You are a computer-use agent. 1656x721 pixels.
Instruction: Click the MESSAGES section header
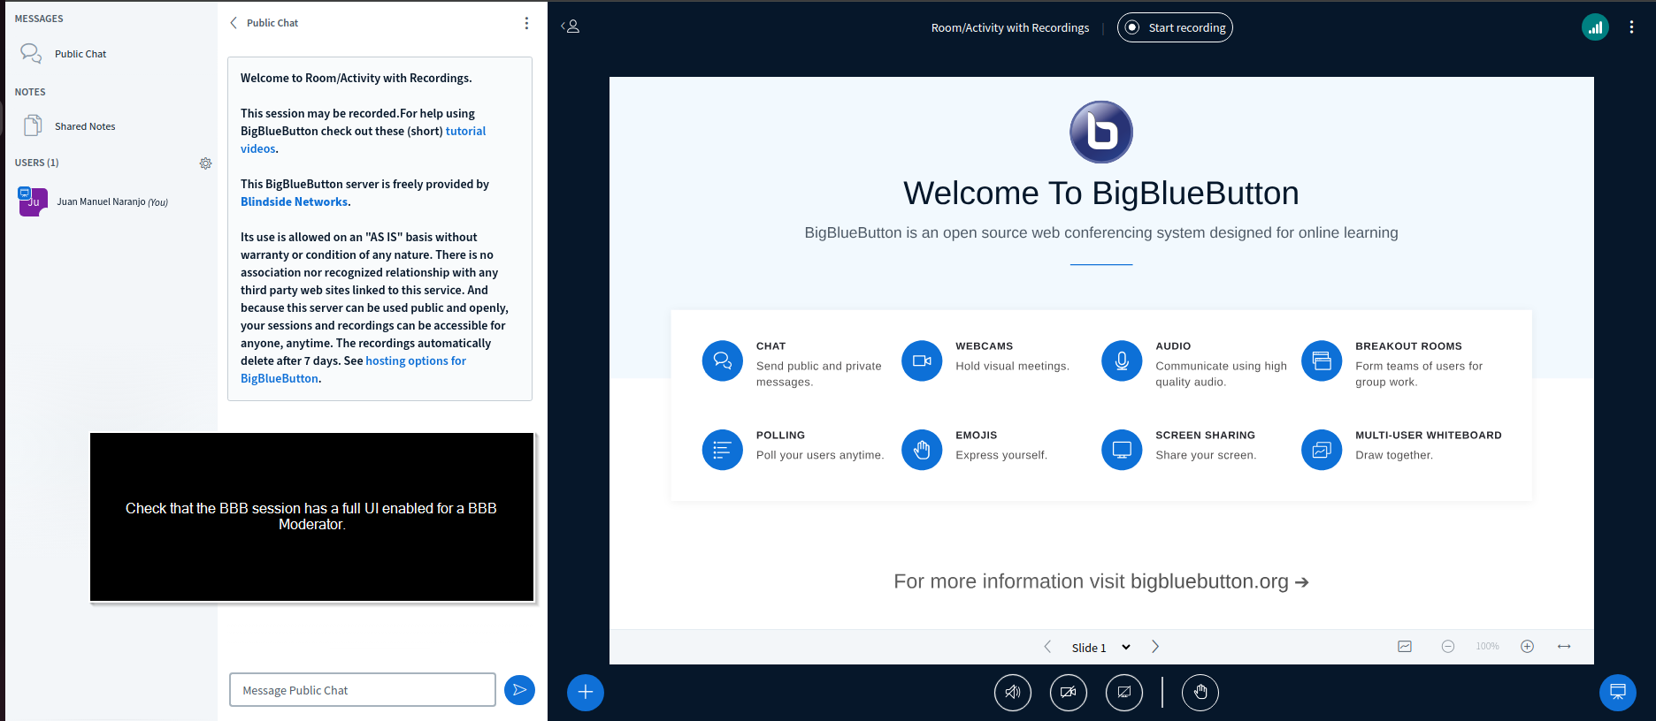[x=39, y=19]
